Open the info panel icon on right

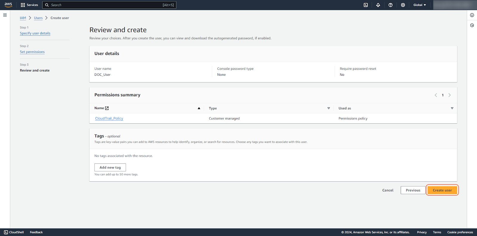[472, 15]
